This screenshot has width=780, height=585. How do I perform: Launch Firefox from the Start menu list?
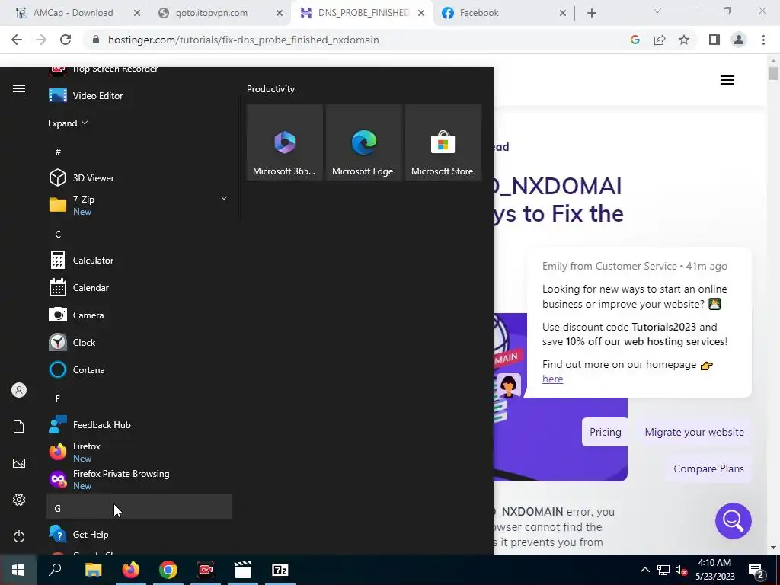pyautogui.click(x=139, y=452)
